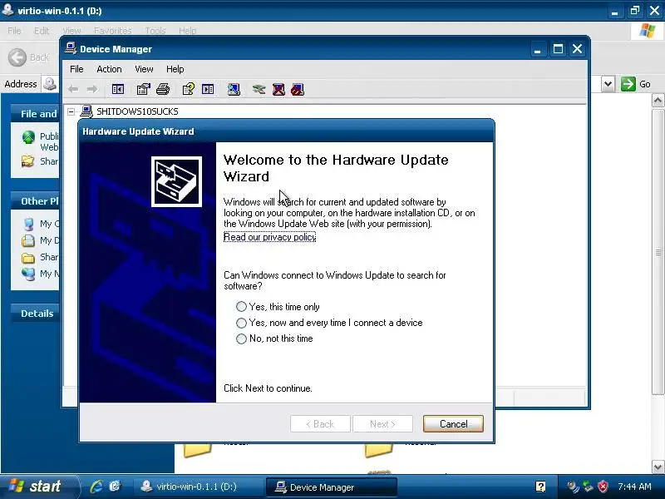Click the disabled Back button in the wizard
This screenshot has height=499, width=665.
coord(320,424)
